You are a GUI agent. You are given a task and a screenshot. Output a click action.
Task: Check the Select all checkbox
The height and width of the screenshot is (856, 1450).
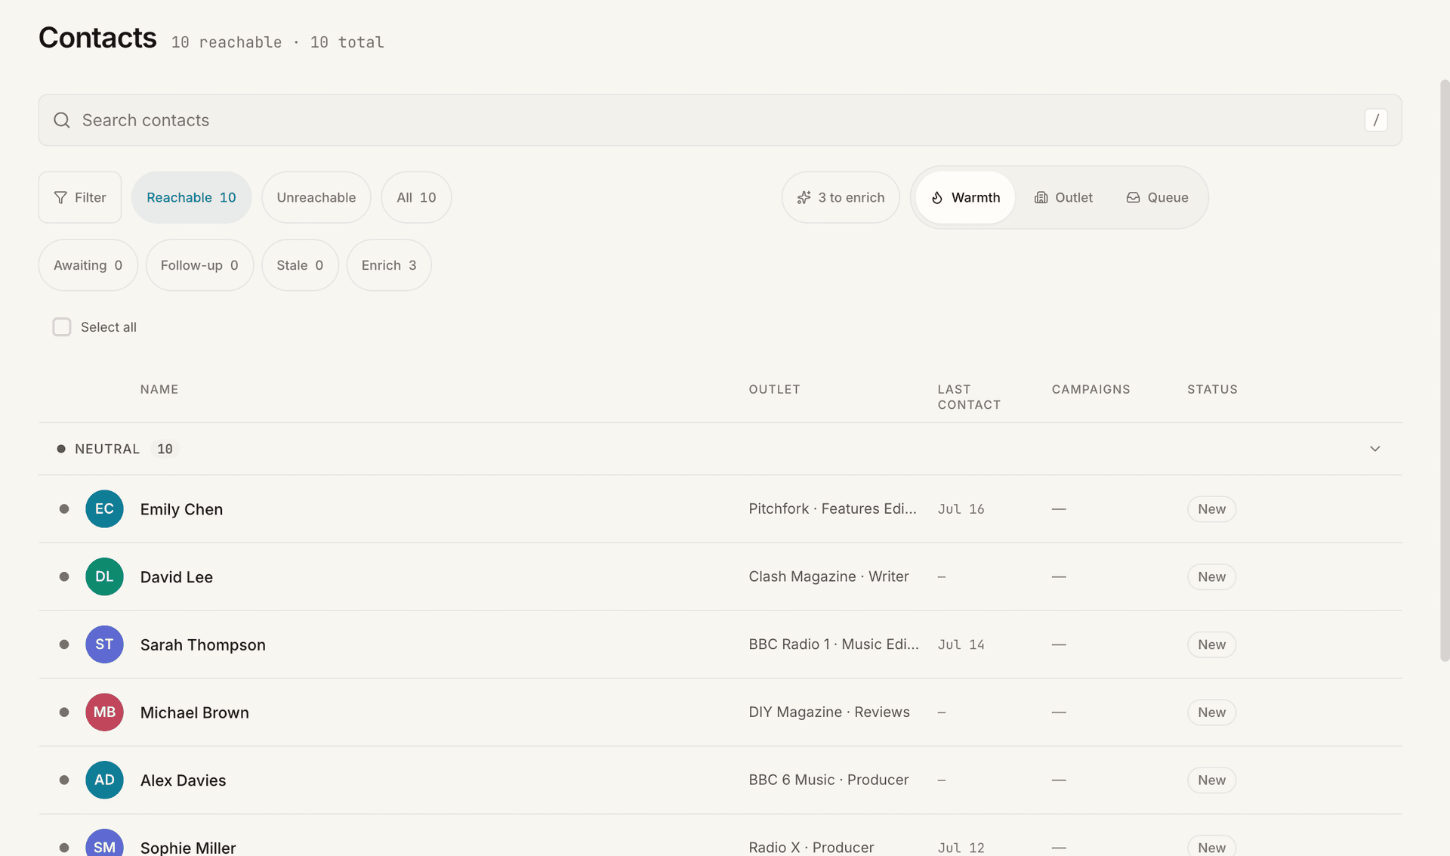(x=62, y=326)
